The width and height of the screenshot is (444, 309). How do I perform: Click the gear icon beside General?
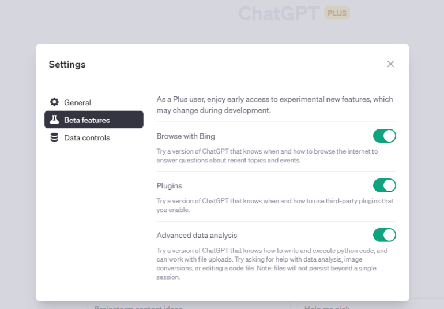pyautogui.click(x=54, y=102)
